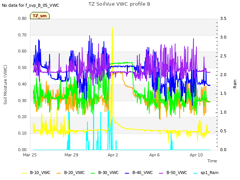Click Apr 2 x-axis tick label

tap(113, 155)
